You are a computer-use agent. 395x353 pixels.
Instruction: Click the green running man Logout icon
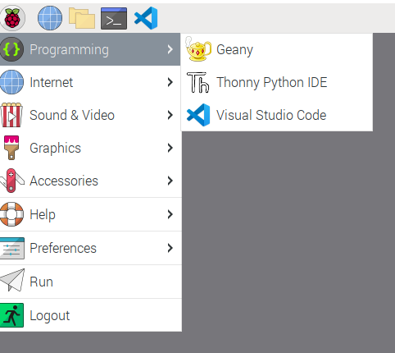coord(11,315)
